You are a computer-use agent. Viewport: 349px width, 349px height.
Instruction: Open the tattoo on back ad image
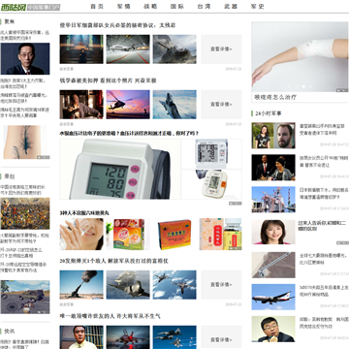26,143
